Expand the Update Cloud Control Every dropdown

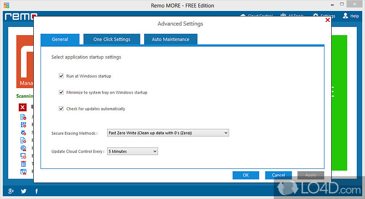pyautogui.click(x=132, y=151)
